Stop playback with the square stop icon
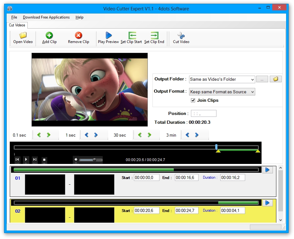The height and width of the screenshot is (239, 294). click(44, 160)
